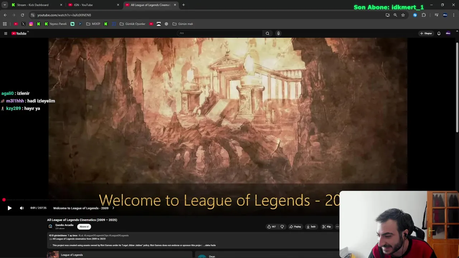Open the blue Shazam extension icon
Image resolution: width=459 pixels, height=258 pixels.
click(415, 15)
